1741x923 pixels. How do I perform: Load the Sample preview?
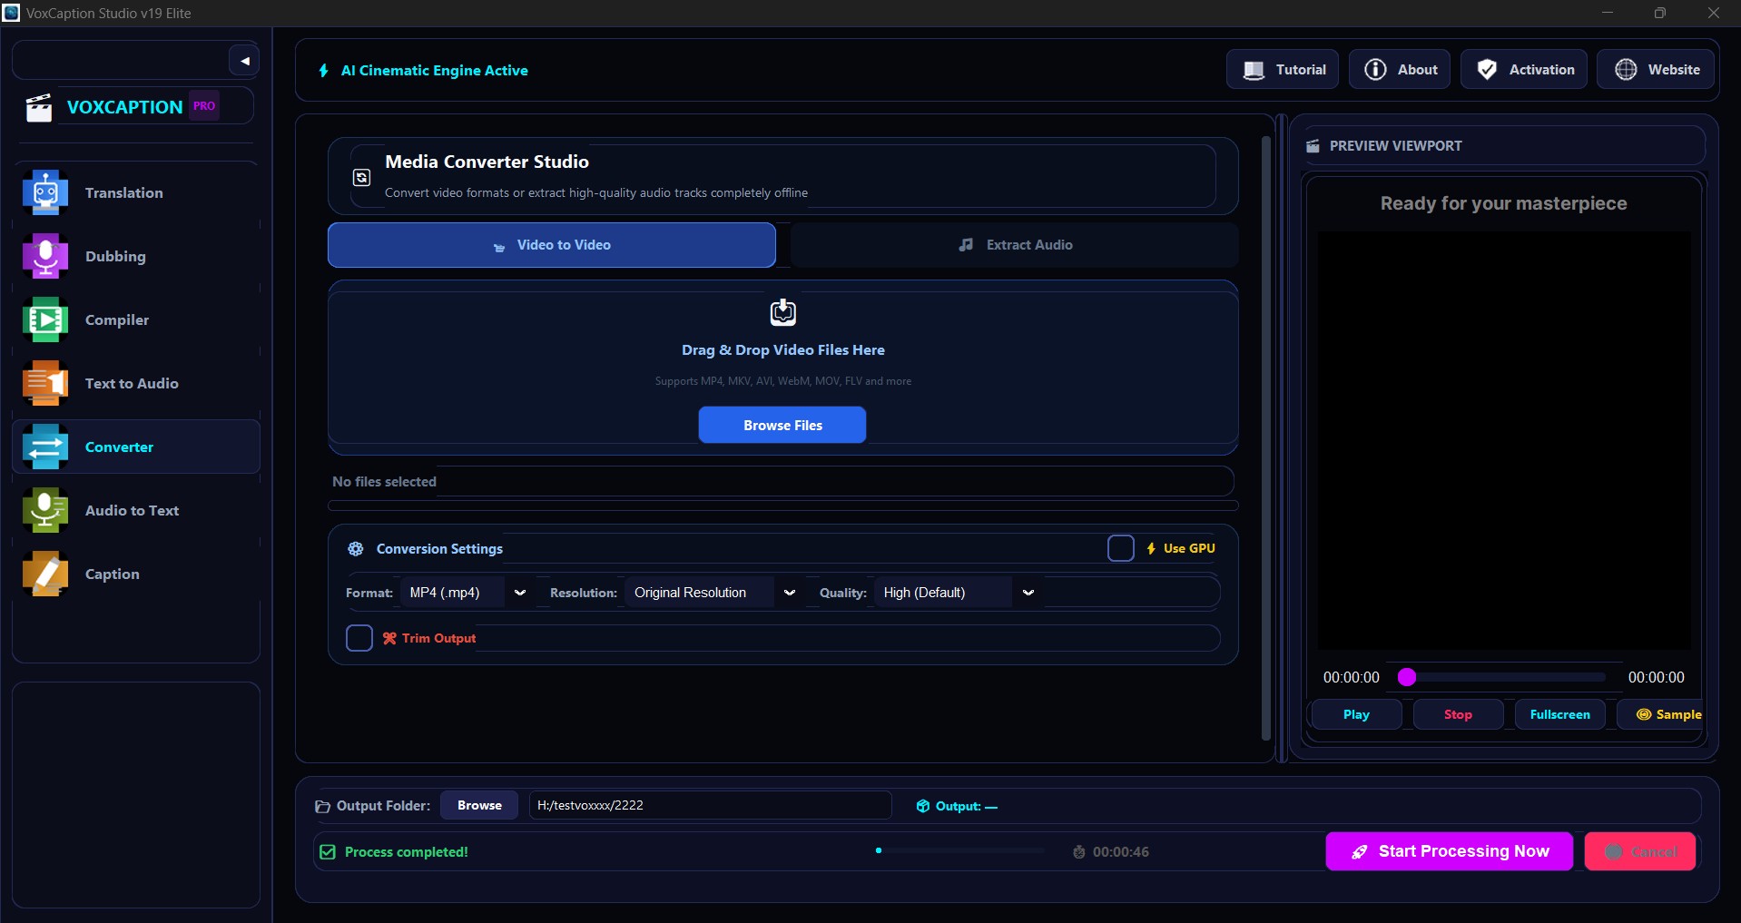[1661, 714]
